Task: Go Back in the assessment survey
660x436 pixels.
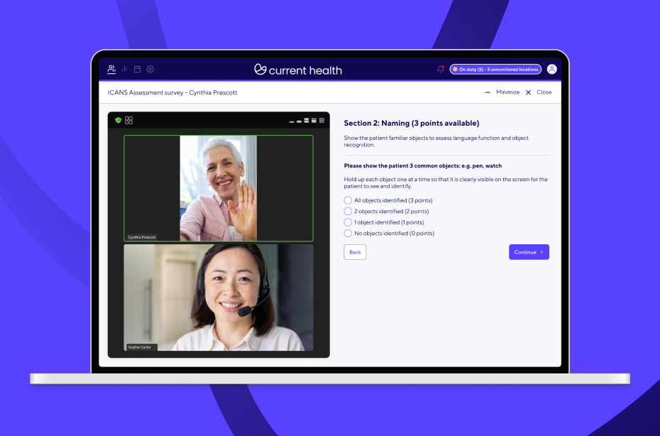Action: pos(355,251)
